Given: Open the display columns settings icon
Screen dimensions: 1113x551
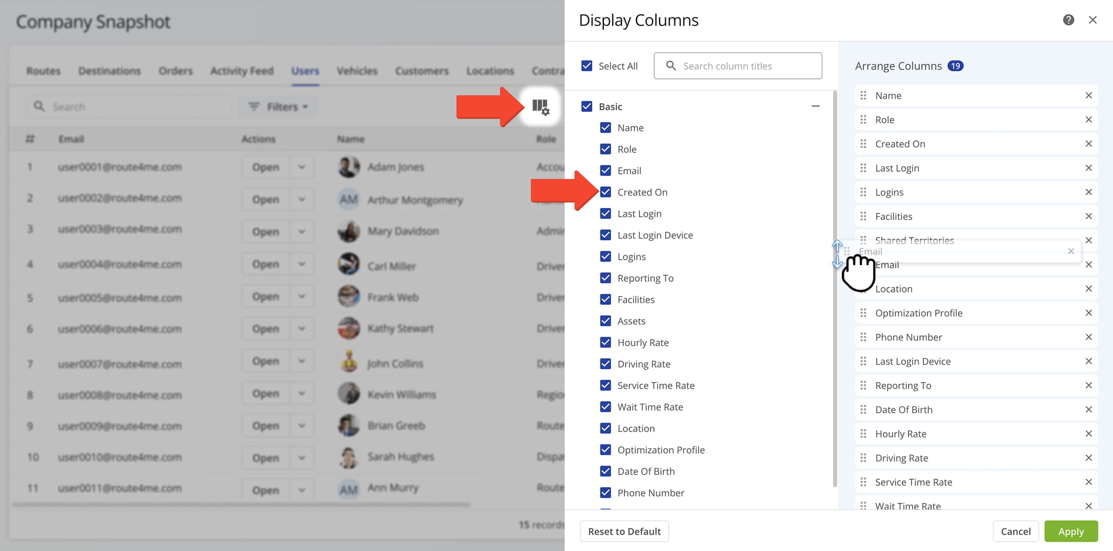Looking at the screenshot, I should [x=541, y=107].
